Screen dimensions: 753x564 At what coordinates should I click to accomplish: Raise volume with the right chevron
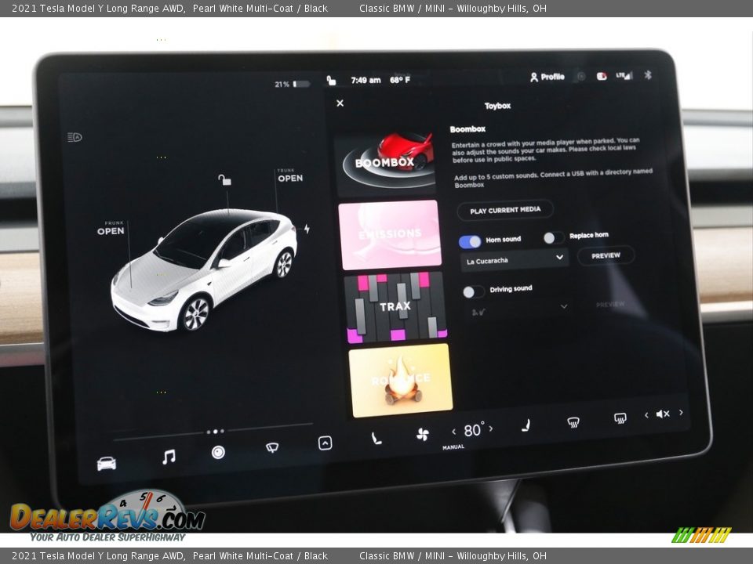(681, 413)
